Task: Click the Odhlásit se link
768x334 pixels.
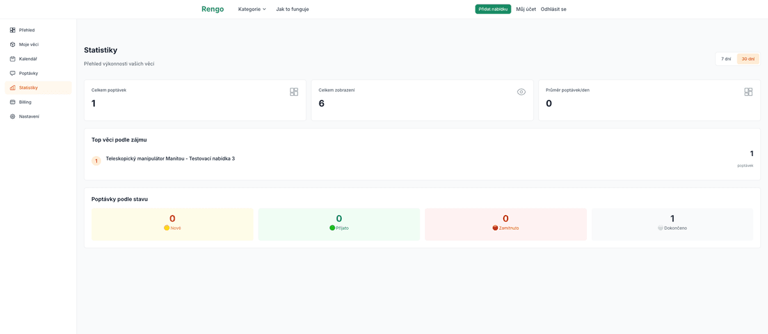Action: 553,9
